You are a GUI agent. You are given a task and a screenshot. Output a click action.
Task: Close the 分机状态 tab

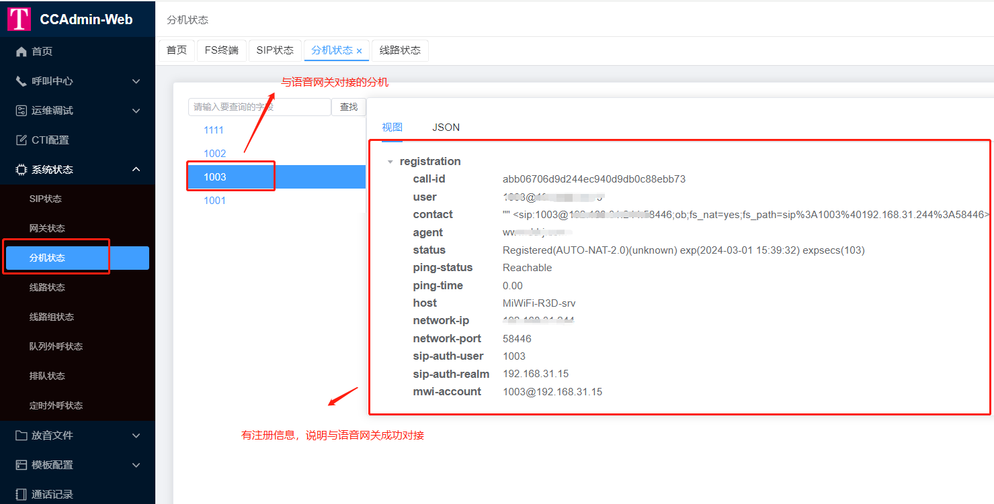click(359, 51)
